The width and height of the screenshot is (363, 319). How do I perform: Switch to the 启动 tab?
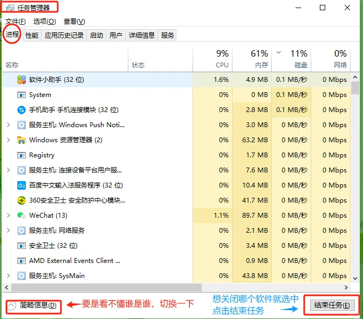[97, 36]
